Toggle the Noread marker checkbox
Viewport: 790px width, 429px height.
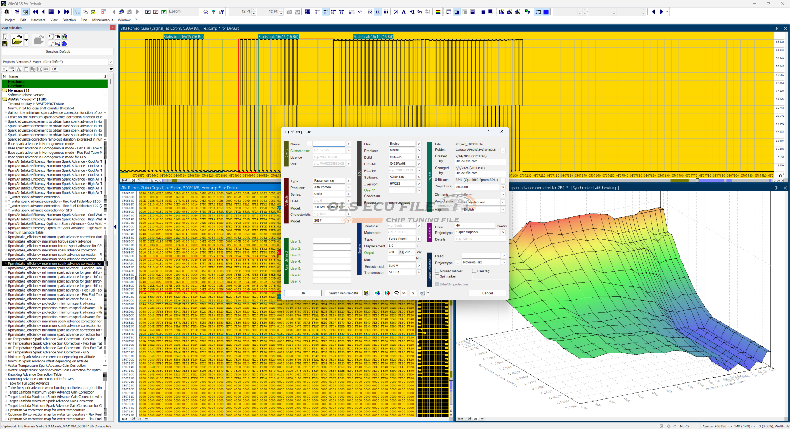(x=437, y=271)
